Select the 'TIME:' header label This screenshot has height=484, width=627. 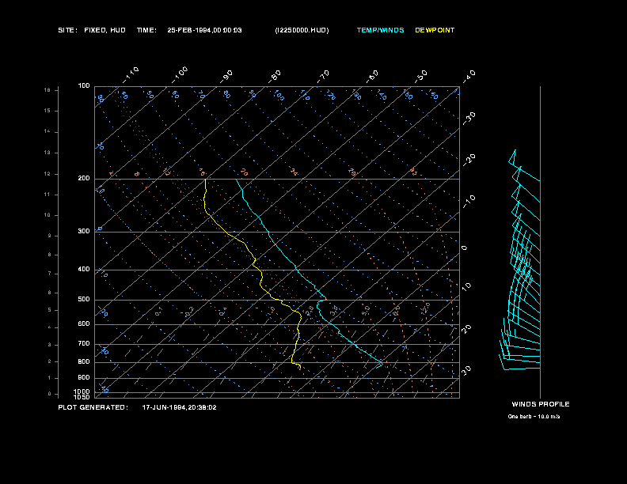[146, 30]
